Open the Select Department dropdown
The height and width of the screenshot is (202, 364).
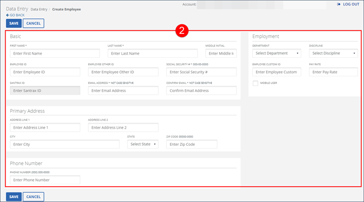[x=277, y=53]
